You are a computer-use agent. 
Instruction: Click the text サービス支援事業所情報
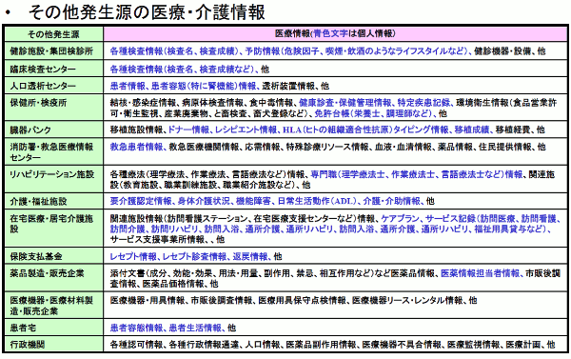157,239
